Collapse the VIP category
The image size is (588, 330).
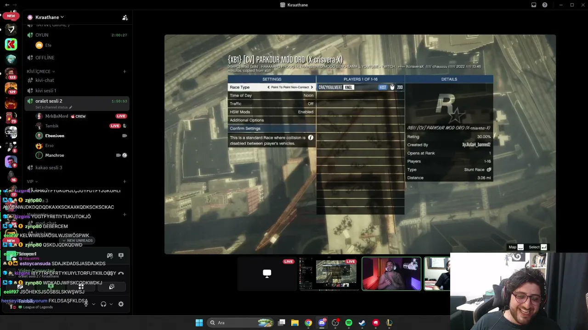tap(32, 182)
